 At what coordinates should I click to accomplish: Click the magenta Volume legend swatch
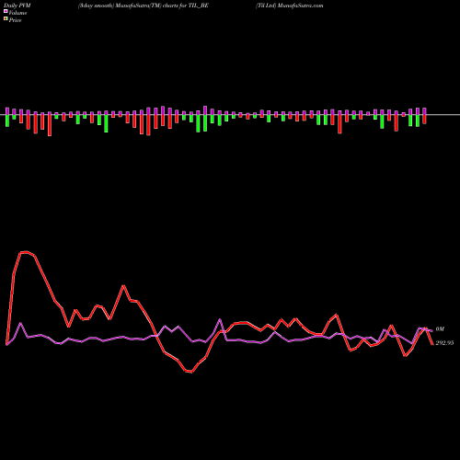[x=6, y=11]
